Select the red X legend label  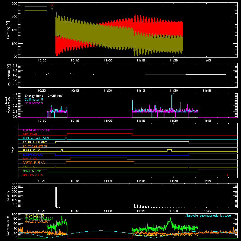pyautogui.click(x=52, y=5)
